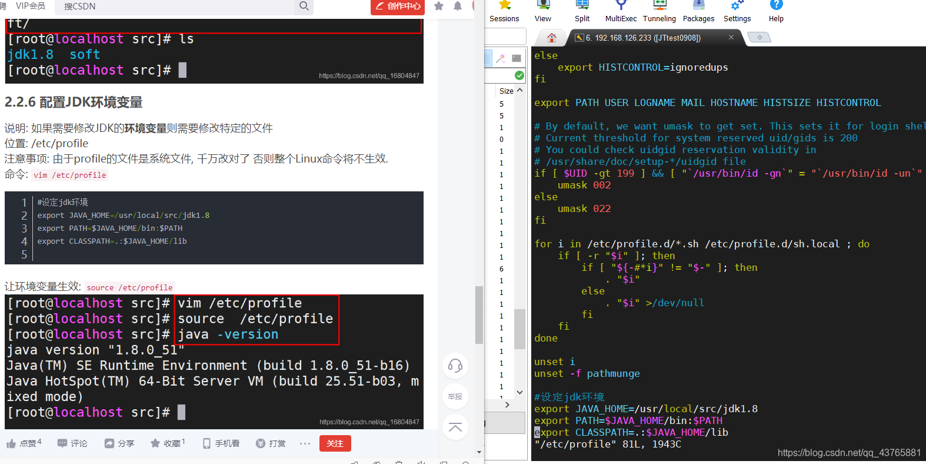Click the back-to-top arrow icon
This screenshot has height=464, width=926.
[x=455, y=427]
